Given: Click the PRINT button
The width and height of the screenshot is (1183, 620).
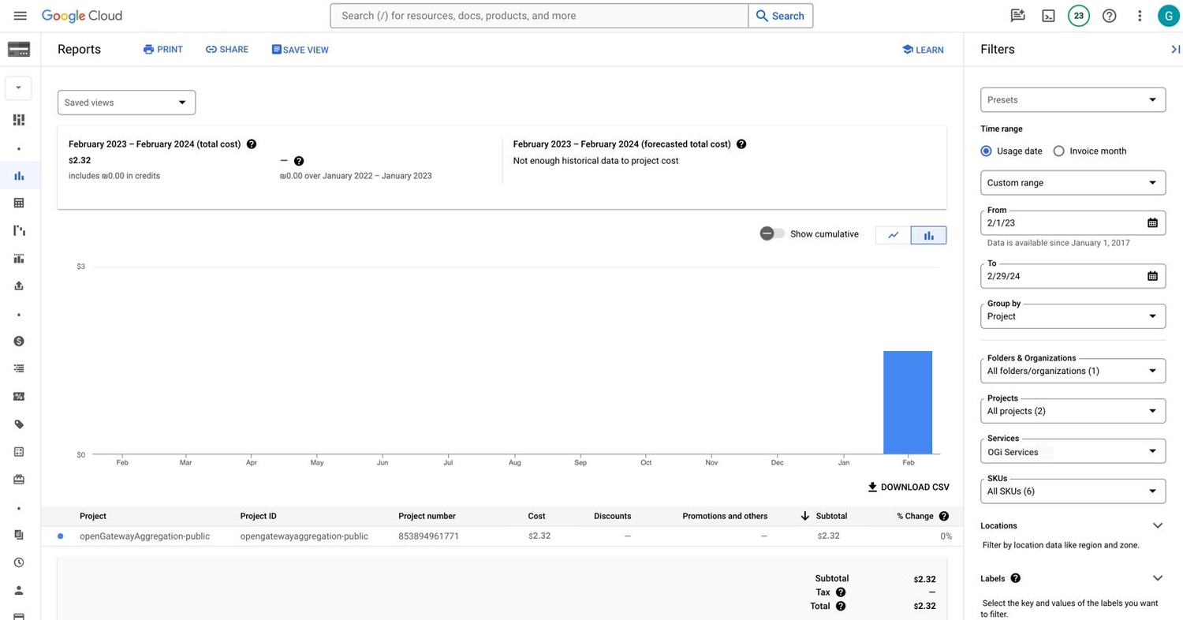Looking at the screenshot, I should [x=163, y=49].
